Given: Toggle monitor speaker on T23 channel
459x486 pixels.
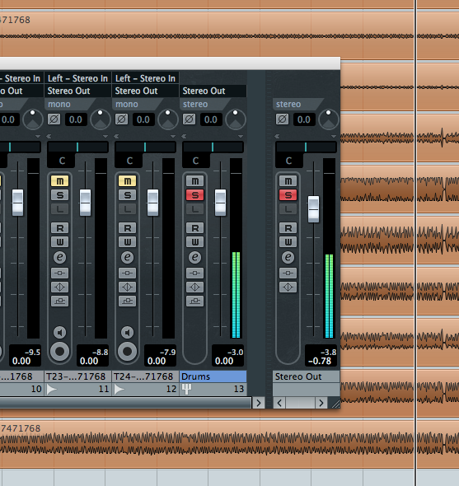Looking at the screenshot, I should (x=60, y=333).
